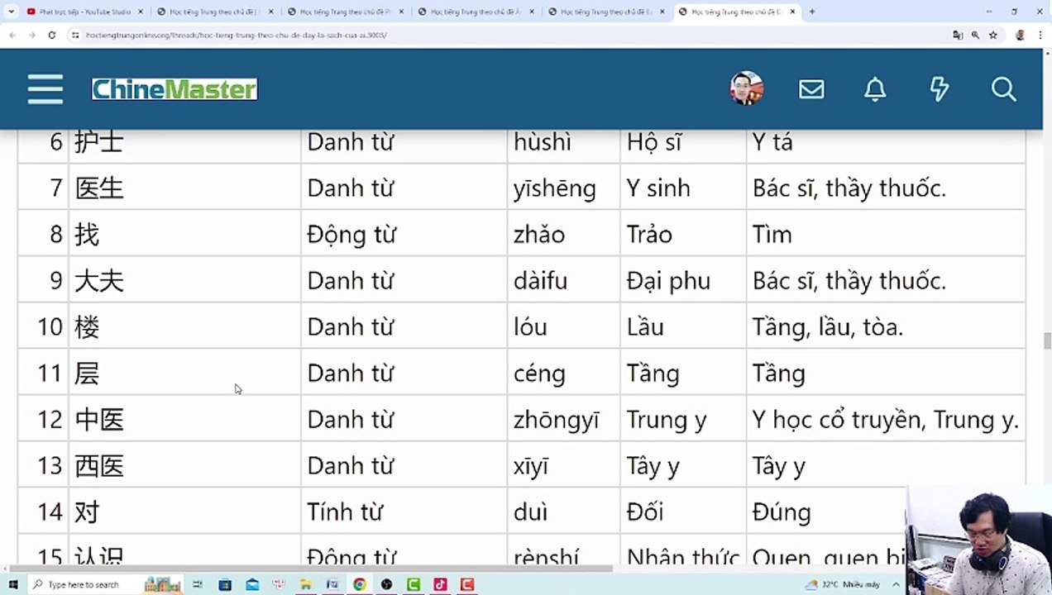Screen dimensions: 1052x595
Task: Click the Đại phu cell
Action: point(683,281)
